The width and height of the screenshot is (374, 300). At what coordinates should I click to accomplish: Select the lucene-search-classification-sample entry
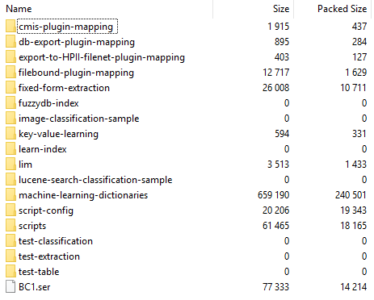[x=95, y=180]
